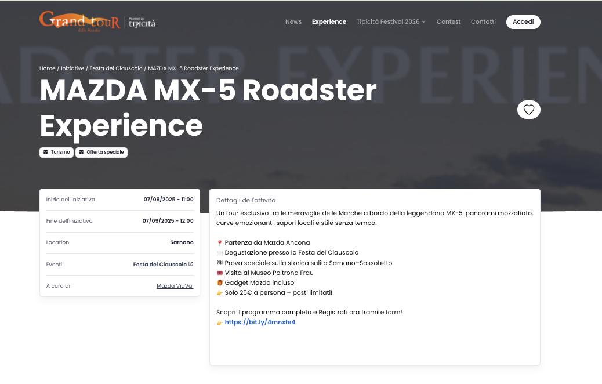Click the Accedi button

pyautogui.click(x=523, y=22)
